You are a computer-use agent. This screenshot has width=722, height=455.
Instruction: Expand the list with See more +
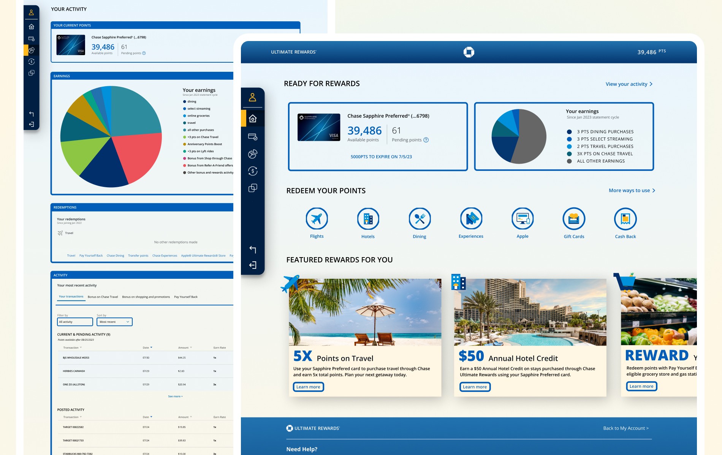click(x=176, y=396)
